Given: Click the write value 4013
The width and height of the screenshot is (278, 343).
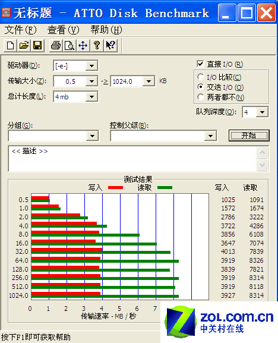Looking at the screenshot, I should pos(228,251).
